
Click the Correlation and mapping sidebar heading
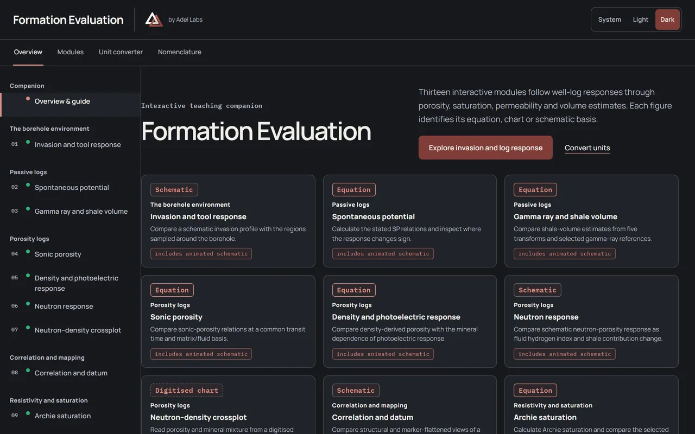point(47,358)
